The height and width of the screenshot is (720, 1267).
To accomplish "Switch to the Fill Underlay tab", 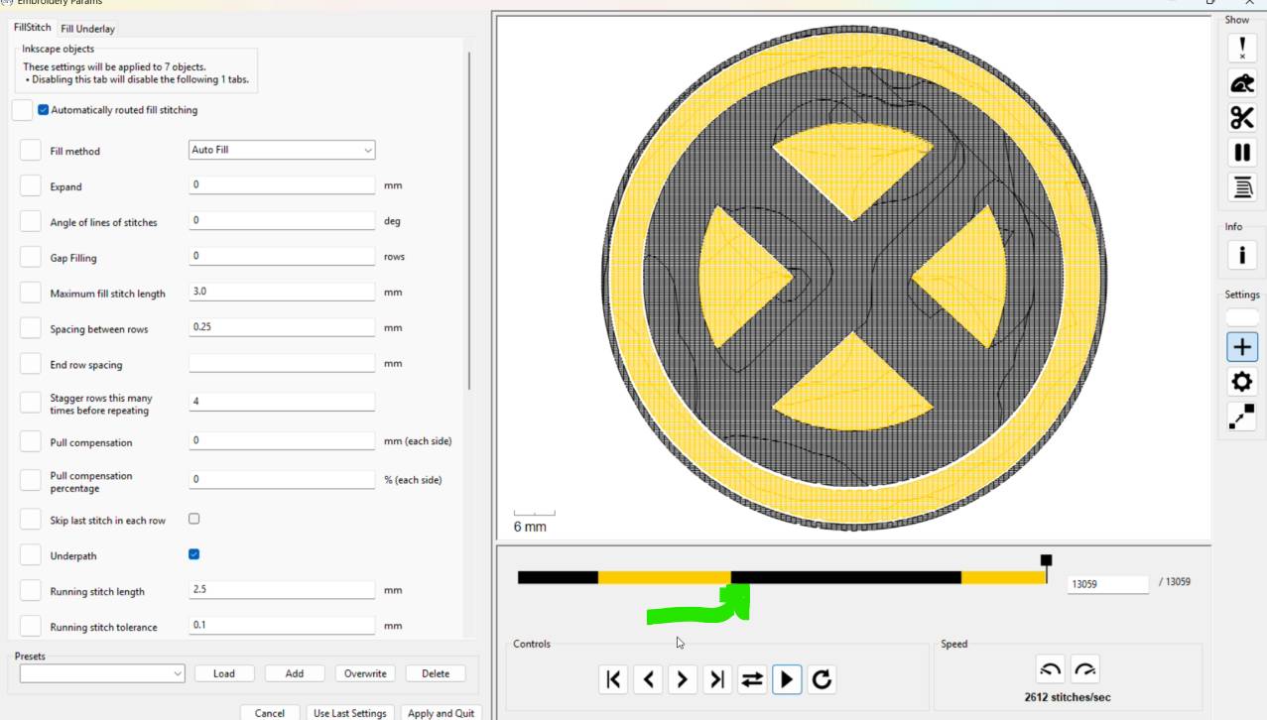I will click(x=87, y=29).
